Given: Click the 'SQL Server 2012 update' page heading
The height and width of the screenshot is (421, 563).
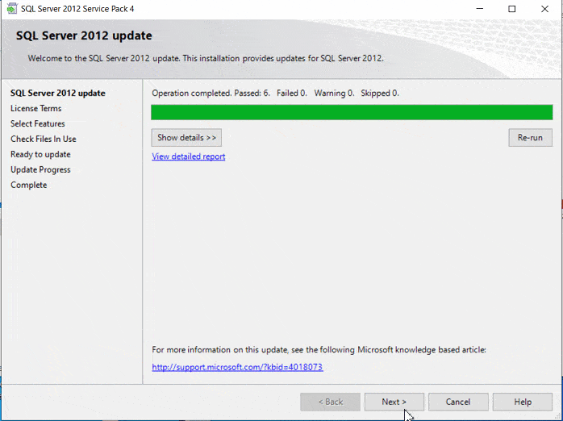Looking at the screenshot, I should click(x=84, y=35).
